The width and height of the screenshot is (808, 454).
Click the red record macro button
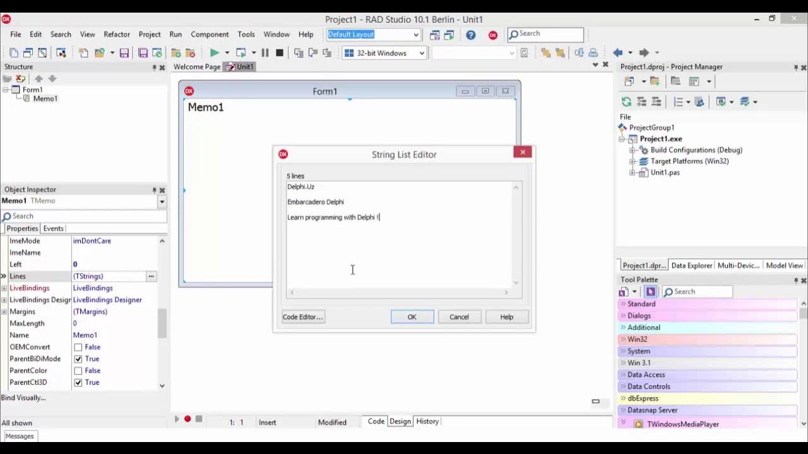pos(187,419)
